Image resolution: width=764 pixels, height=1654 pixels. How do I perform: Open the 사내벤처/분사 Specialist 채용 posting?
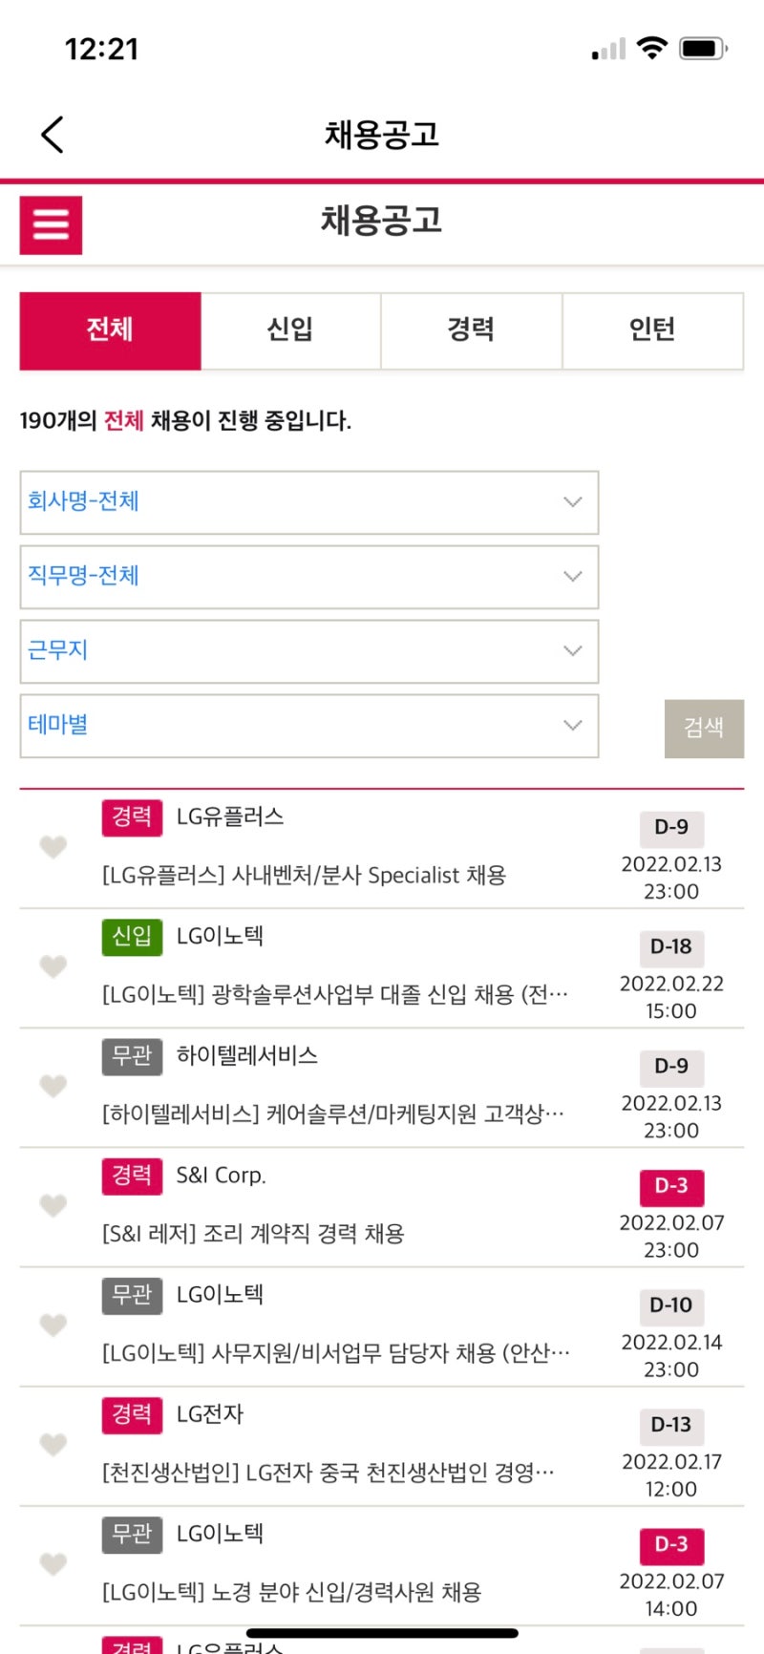[304, 876]
